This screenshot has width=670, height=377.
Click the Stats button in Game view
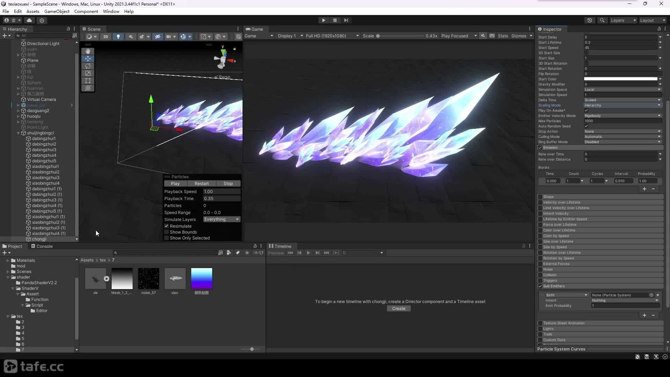tap(503, 36)
